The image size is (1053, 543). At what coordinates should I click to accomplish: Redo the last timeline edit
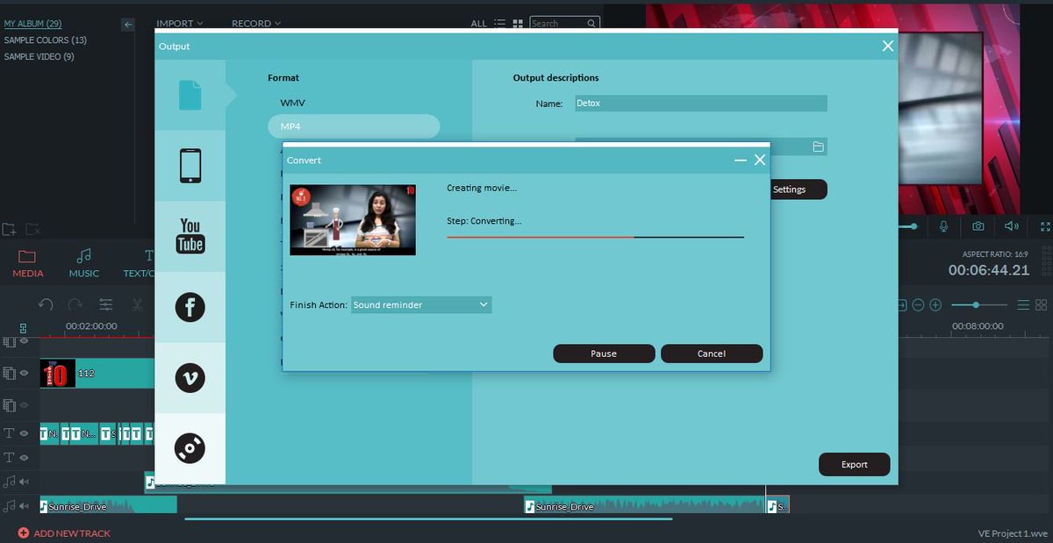(75, 304)
